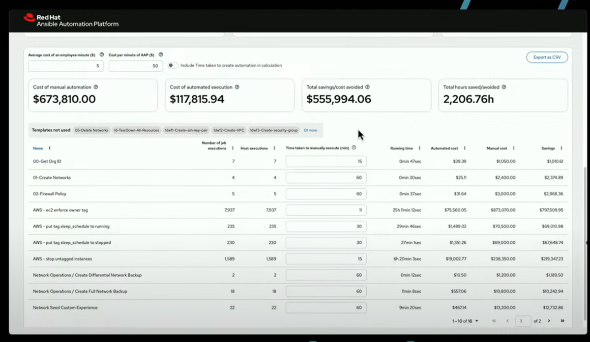Open help for cost per minute of AAP
This screenshot has height=342, width=590.
click(161, 55)
